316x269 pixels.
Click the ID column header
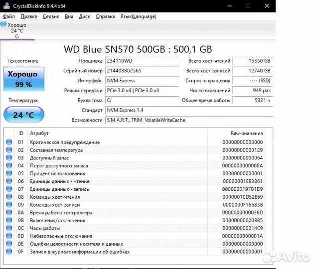click(21, 133)
